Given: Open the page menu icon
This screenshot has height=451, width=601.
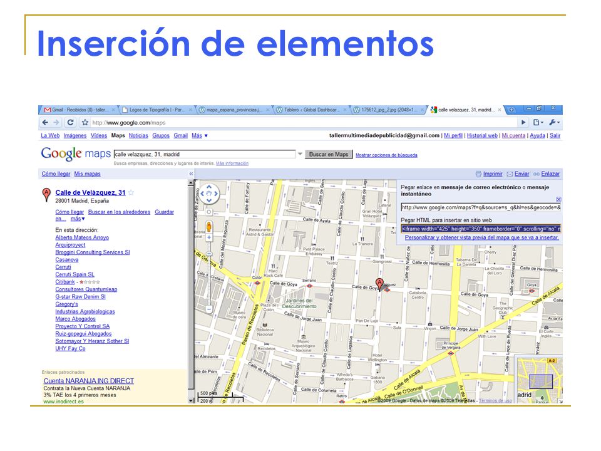Looking at the screenshot, I should (x=538, y=122).
